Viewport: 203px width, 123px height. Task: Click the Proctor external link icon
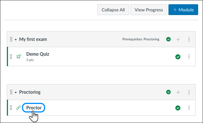click(19, 108)
